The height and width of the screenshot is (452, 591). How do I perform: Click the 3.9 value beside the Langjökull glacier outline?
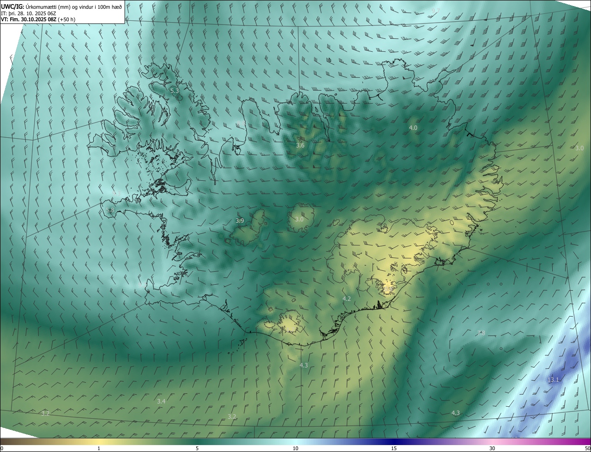[x=240, y=221]
